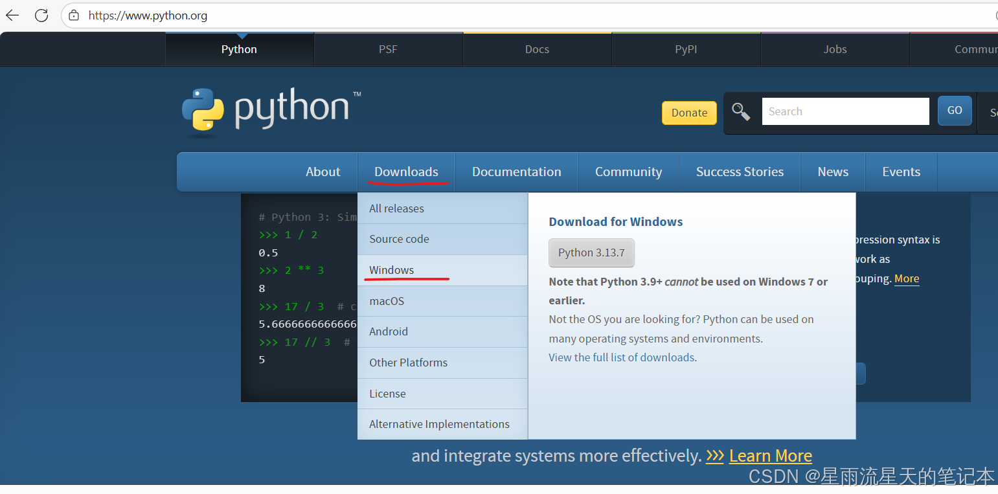Open the Downloads navigation menu
Image resolution: width=998 pixels, height=494 pixels.
coord(406,172)
